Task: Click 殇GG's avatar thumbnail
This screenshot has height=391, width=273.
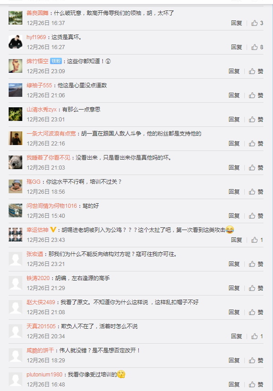Action: pos(15,186)
